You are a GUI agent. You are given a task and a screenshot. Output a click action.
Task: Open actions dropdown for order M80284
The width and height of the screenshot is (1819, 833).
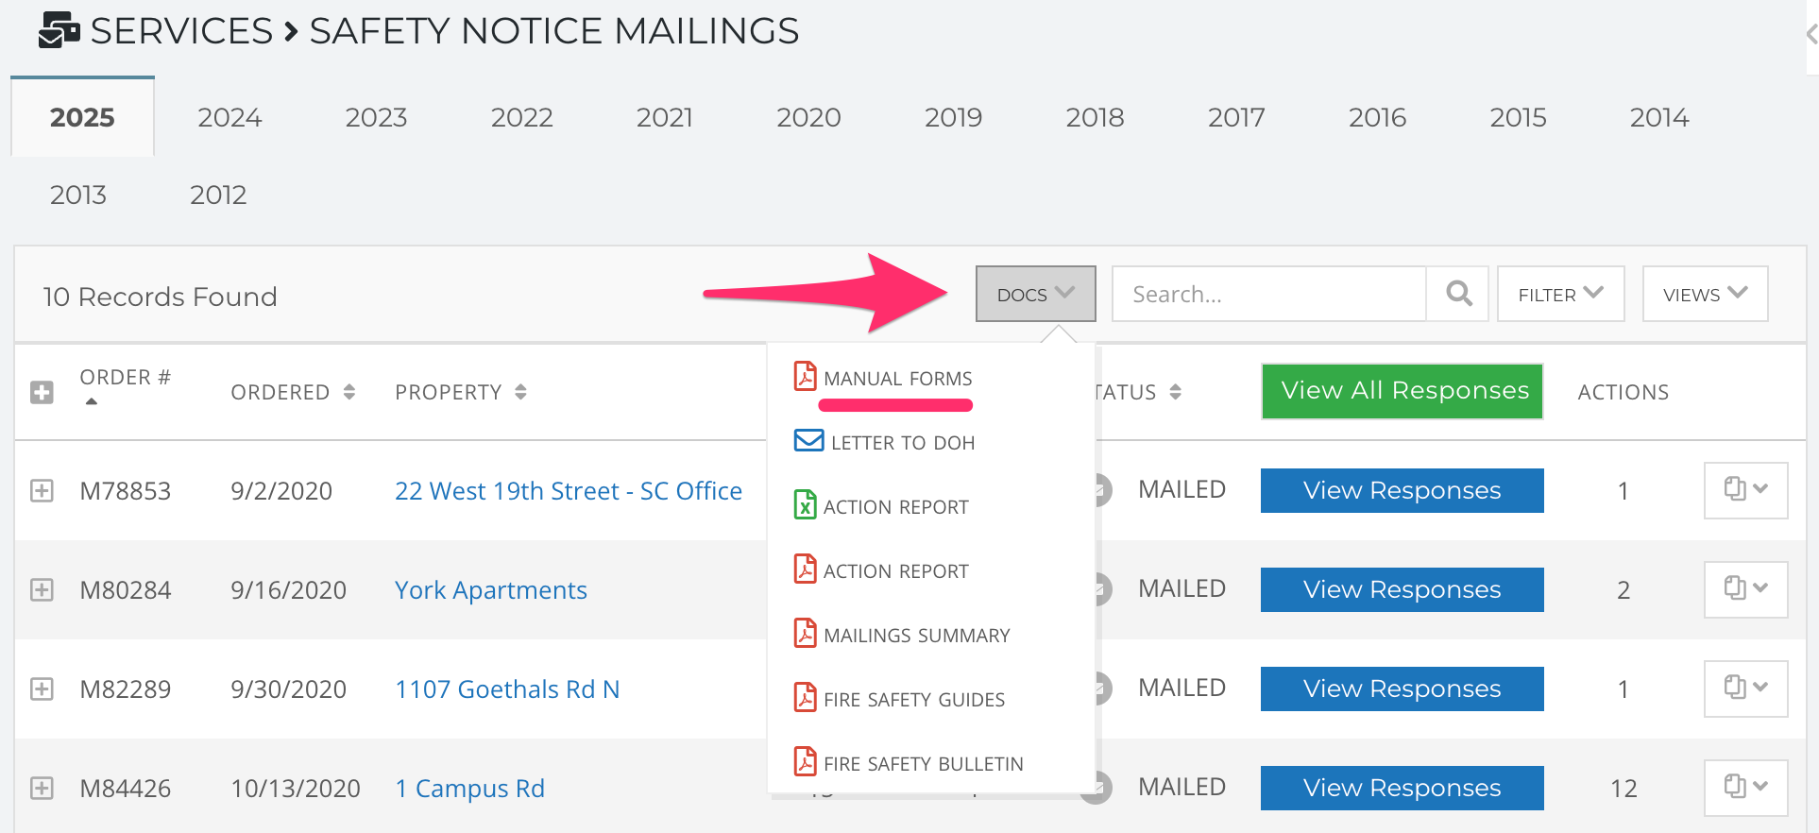coord(1745,589)
